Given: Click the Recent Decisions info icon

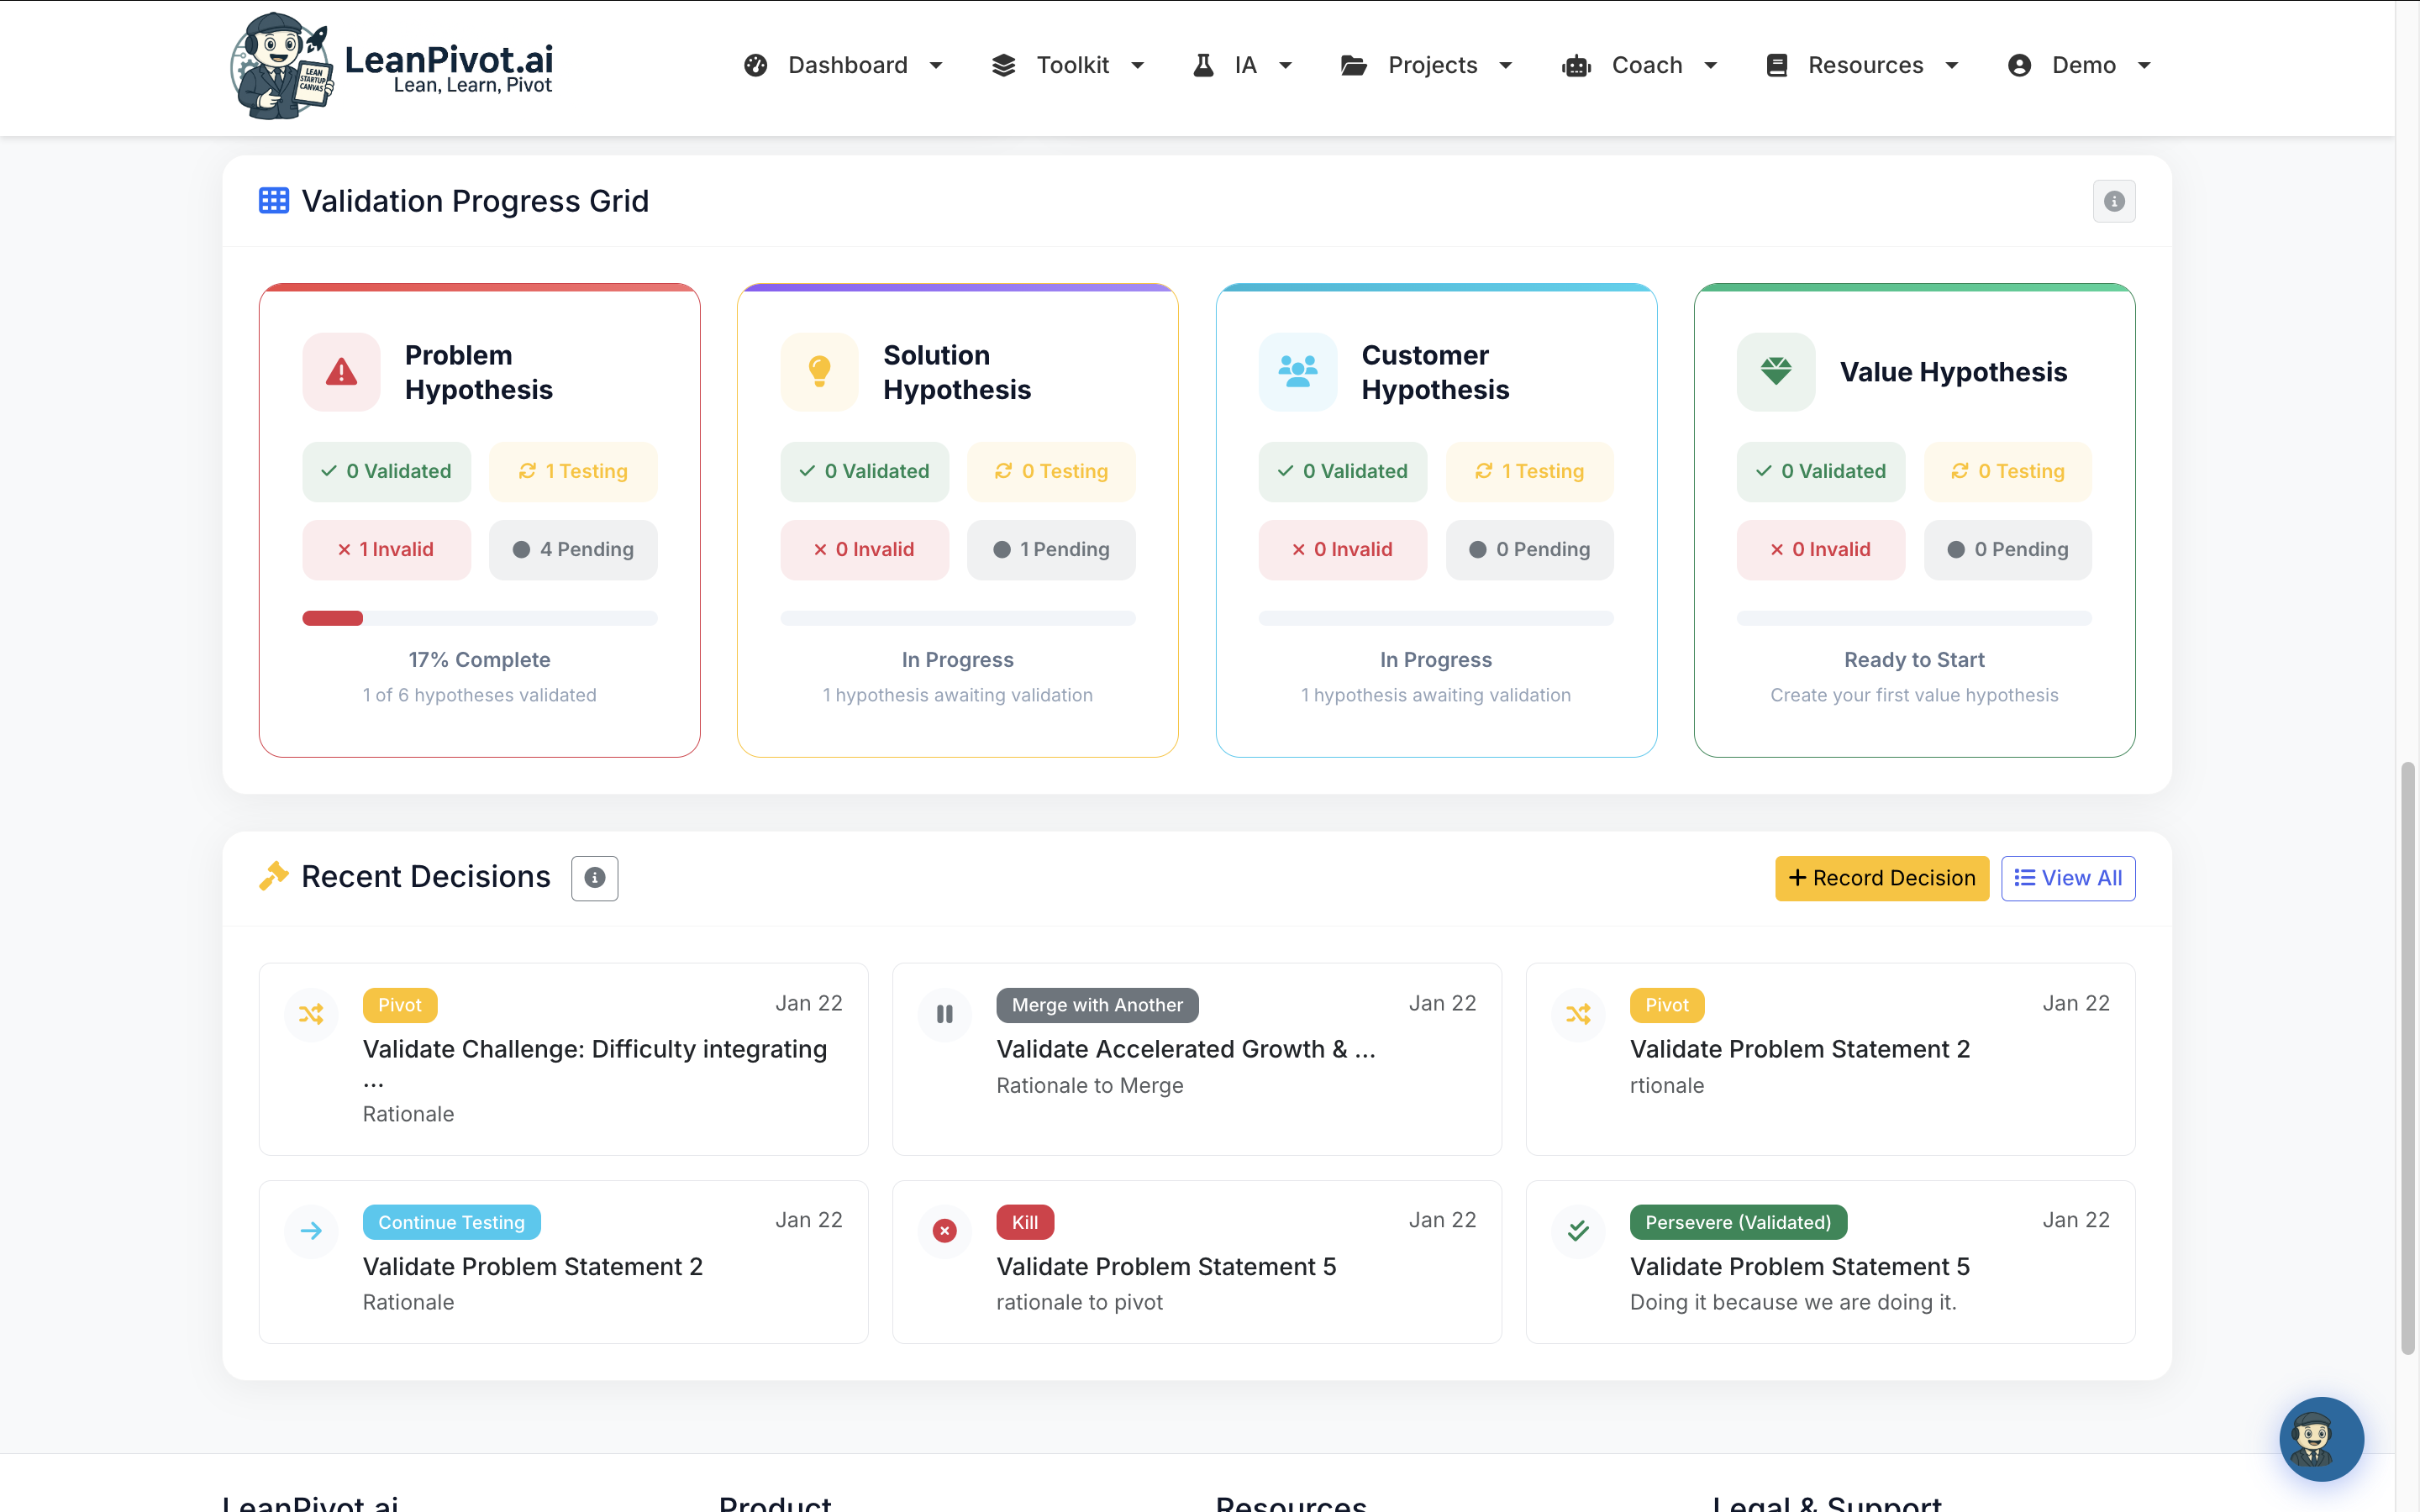Looking at the screenshot, I should pos(594,878).
